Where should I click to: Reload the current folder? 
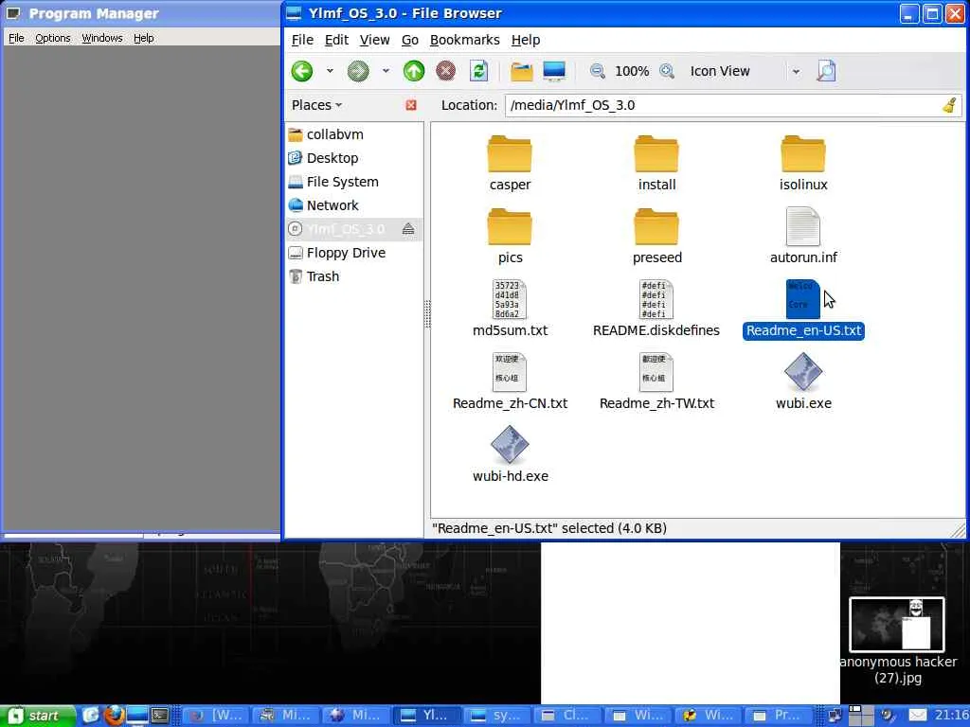pyautogui.click(x=478, y=71)
